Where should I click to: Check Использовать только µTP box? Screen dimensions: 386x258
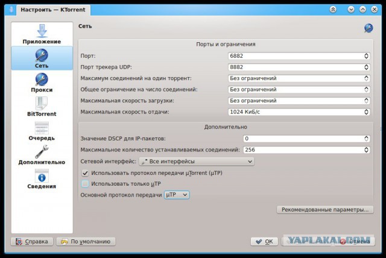(x=85, y=184)
